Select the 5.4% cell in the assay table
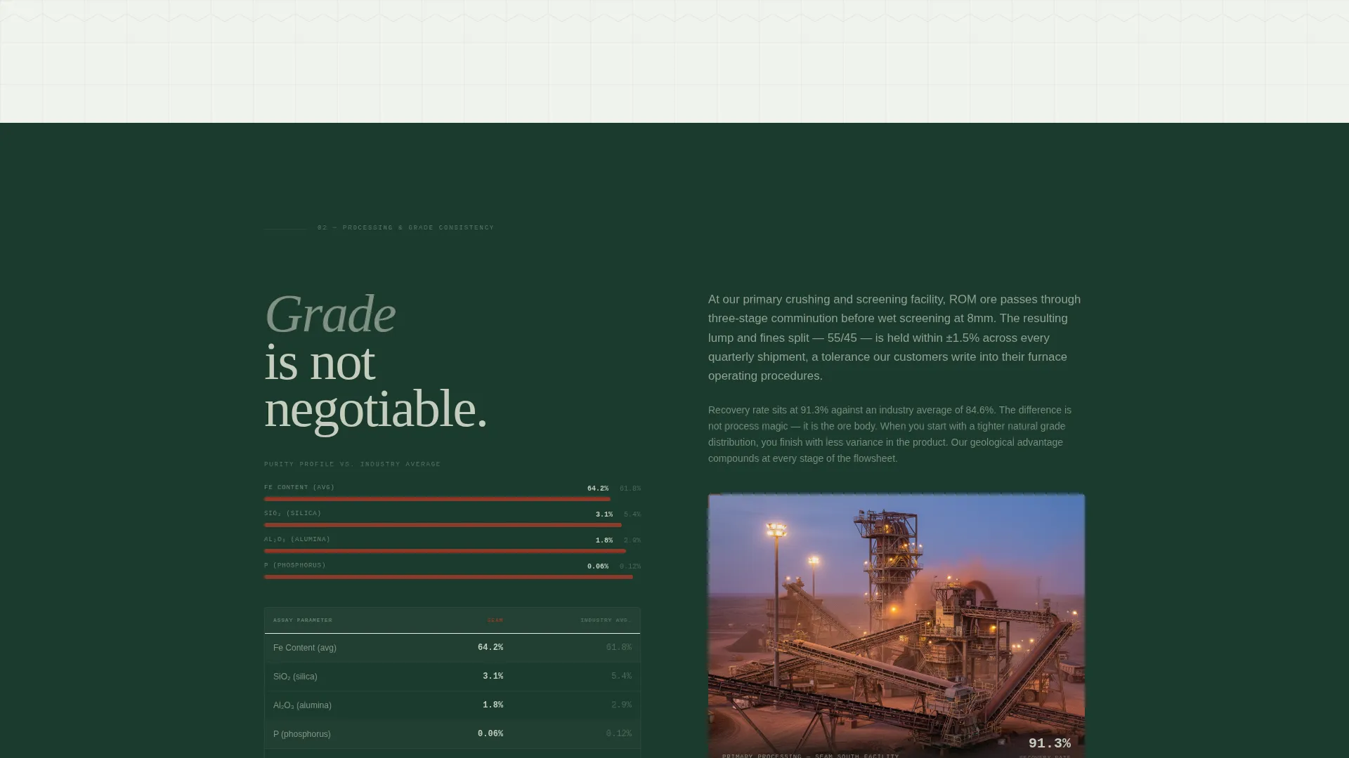 622,676
